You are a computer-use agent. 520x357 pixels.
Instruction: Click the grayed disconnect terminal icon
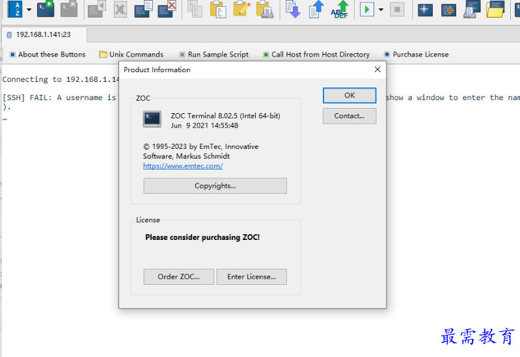point(69,9)
